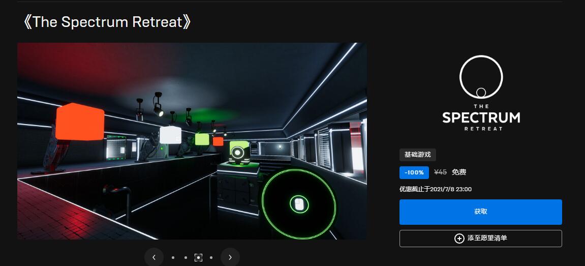585x266 pixels.
Task: Click the -100% discount badge
Action: coord(414,172)
